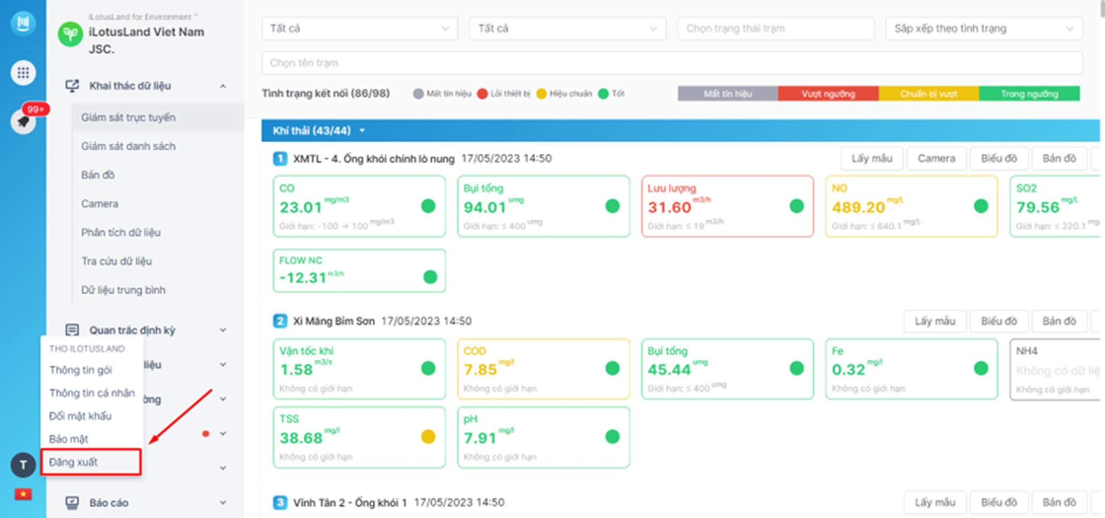Expand the Báo cáo menu section
1105x518 pixels.
click(x=223, y=503)
